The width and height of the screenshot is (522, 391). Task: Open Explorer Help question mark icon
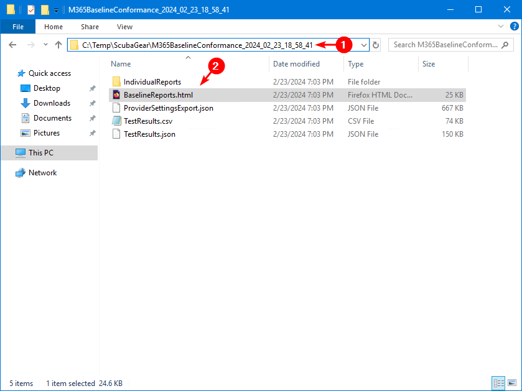515,26
